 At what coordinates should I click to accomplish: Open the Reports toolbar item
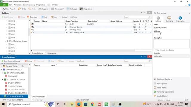click(43, 9)
